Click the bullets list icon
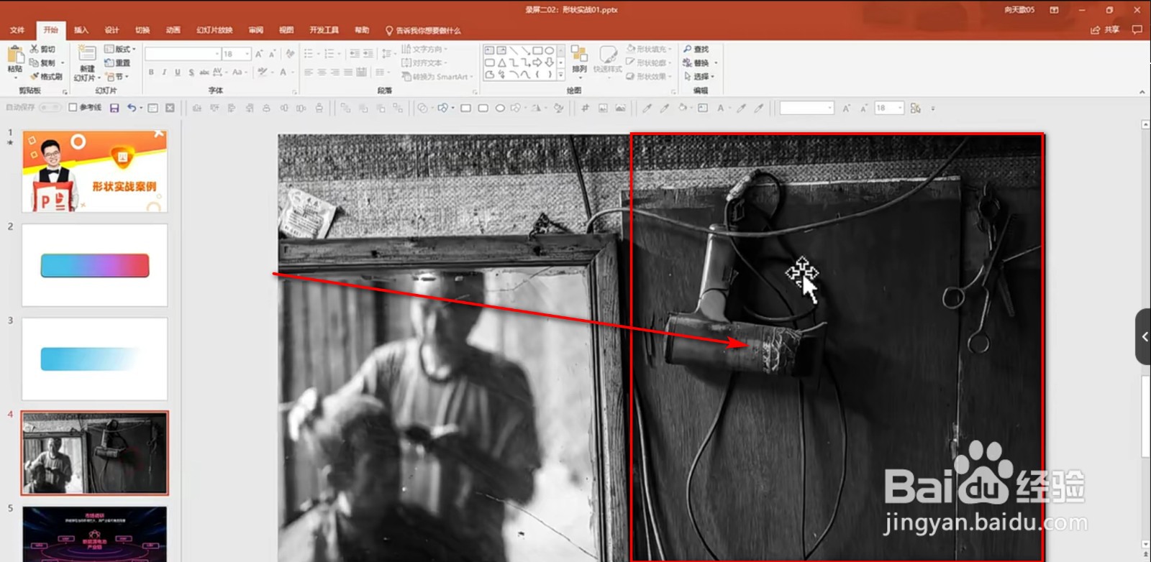Image resolution: width=1151 pixels, height=562 pixels. (x=309, y=54)
